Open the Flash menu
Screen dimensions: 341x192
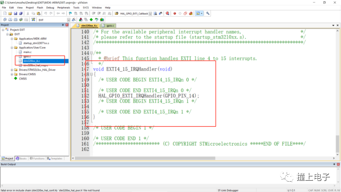(x=40, y=7)
